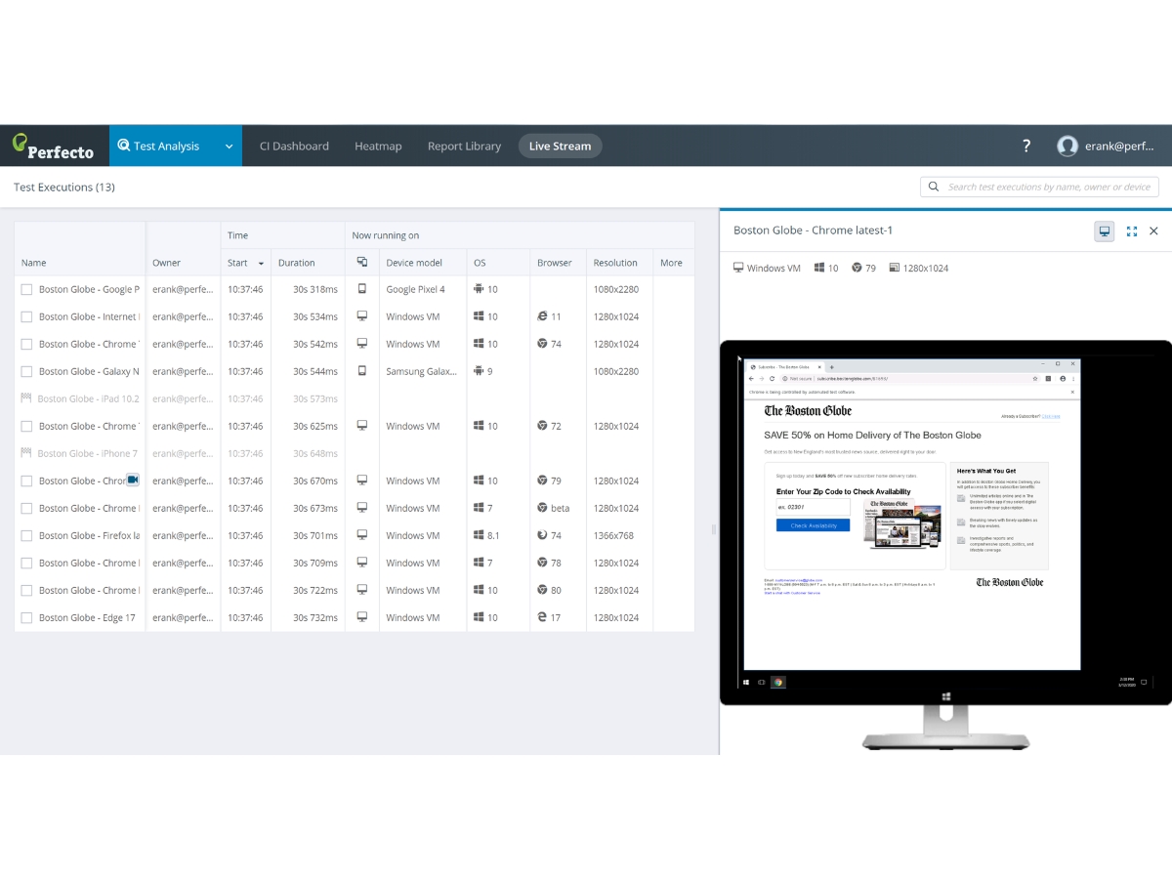Screen dimensions: 1172x879
Task: Click the Edge icon next to 17
Action: tap(542, 617)
